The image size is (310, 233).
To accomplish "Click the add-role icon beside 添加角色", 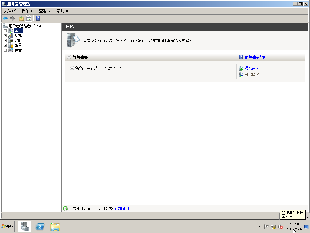I will tap(241, 68).
